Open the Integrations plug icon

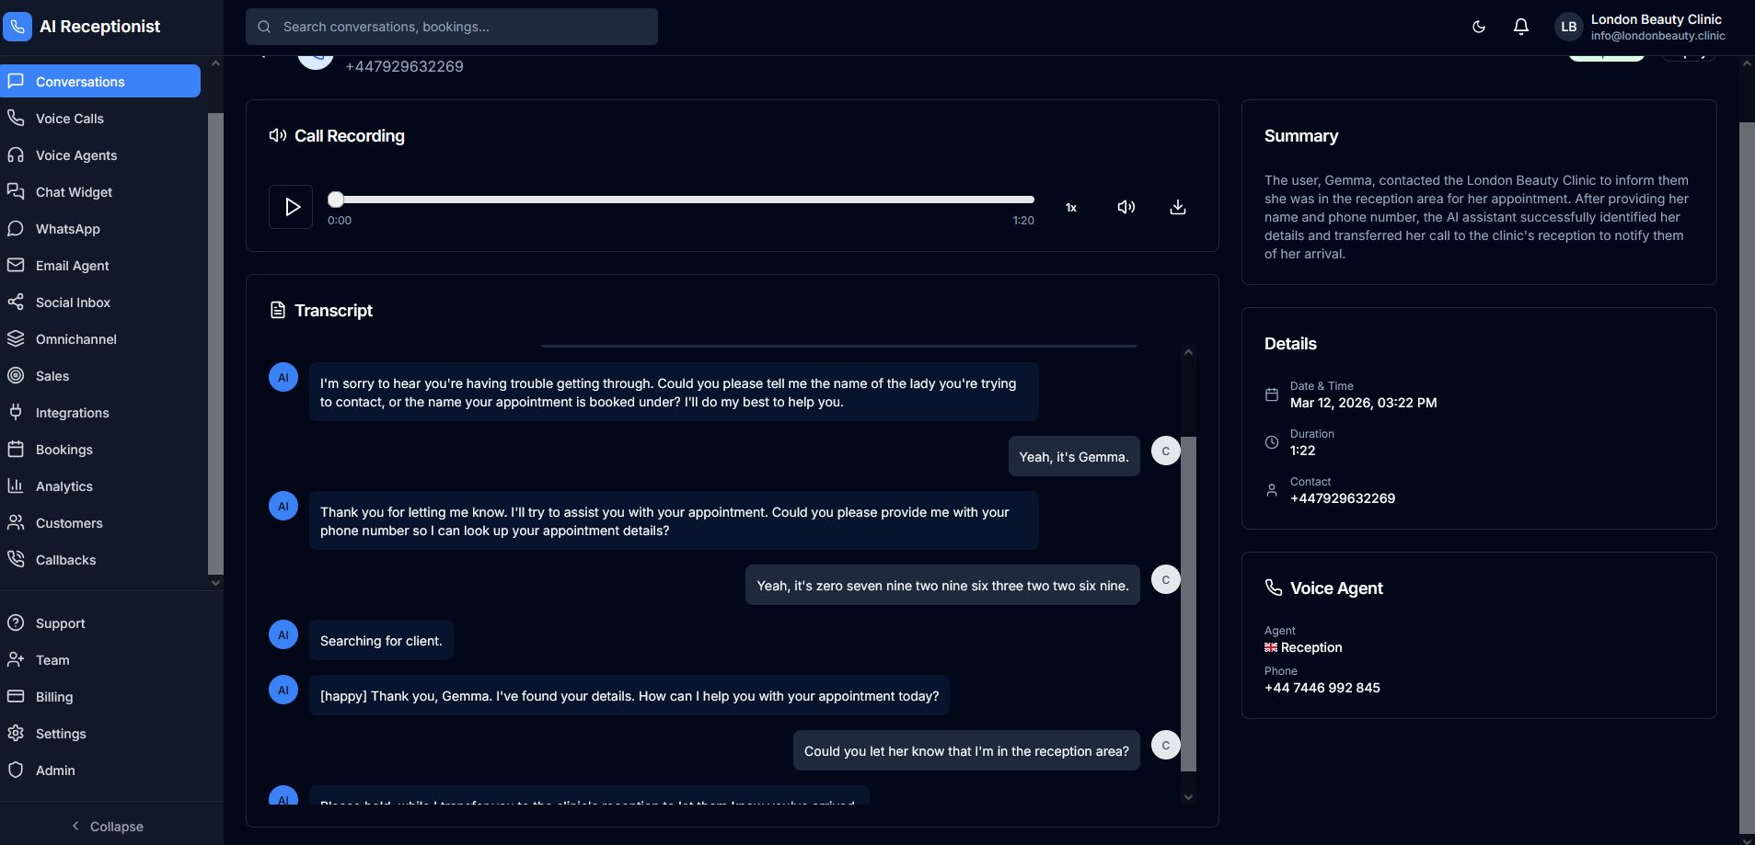16,413
